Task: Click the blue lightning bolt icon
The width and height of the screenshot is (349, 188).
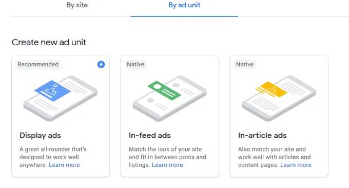Action: [101, 64]
